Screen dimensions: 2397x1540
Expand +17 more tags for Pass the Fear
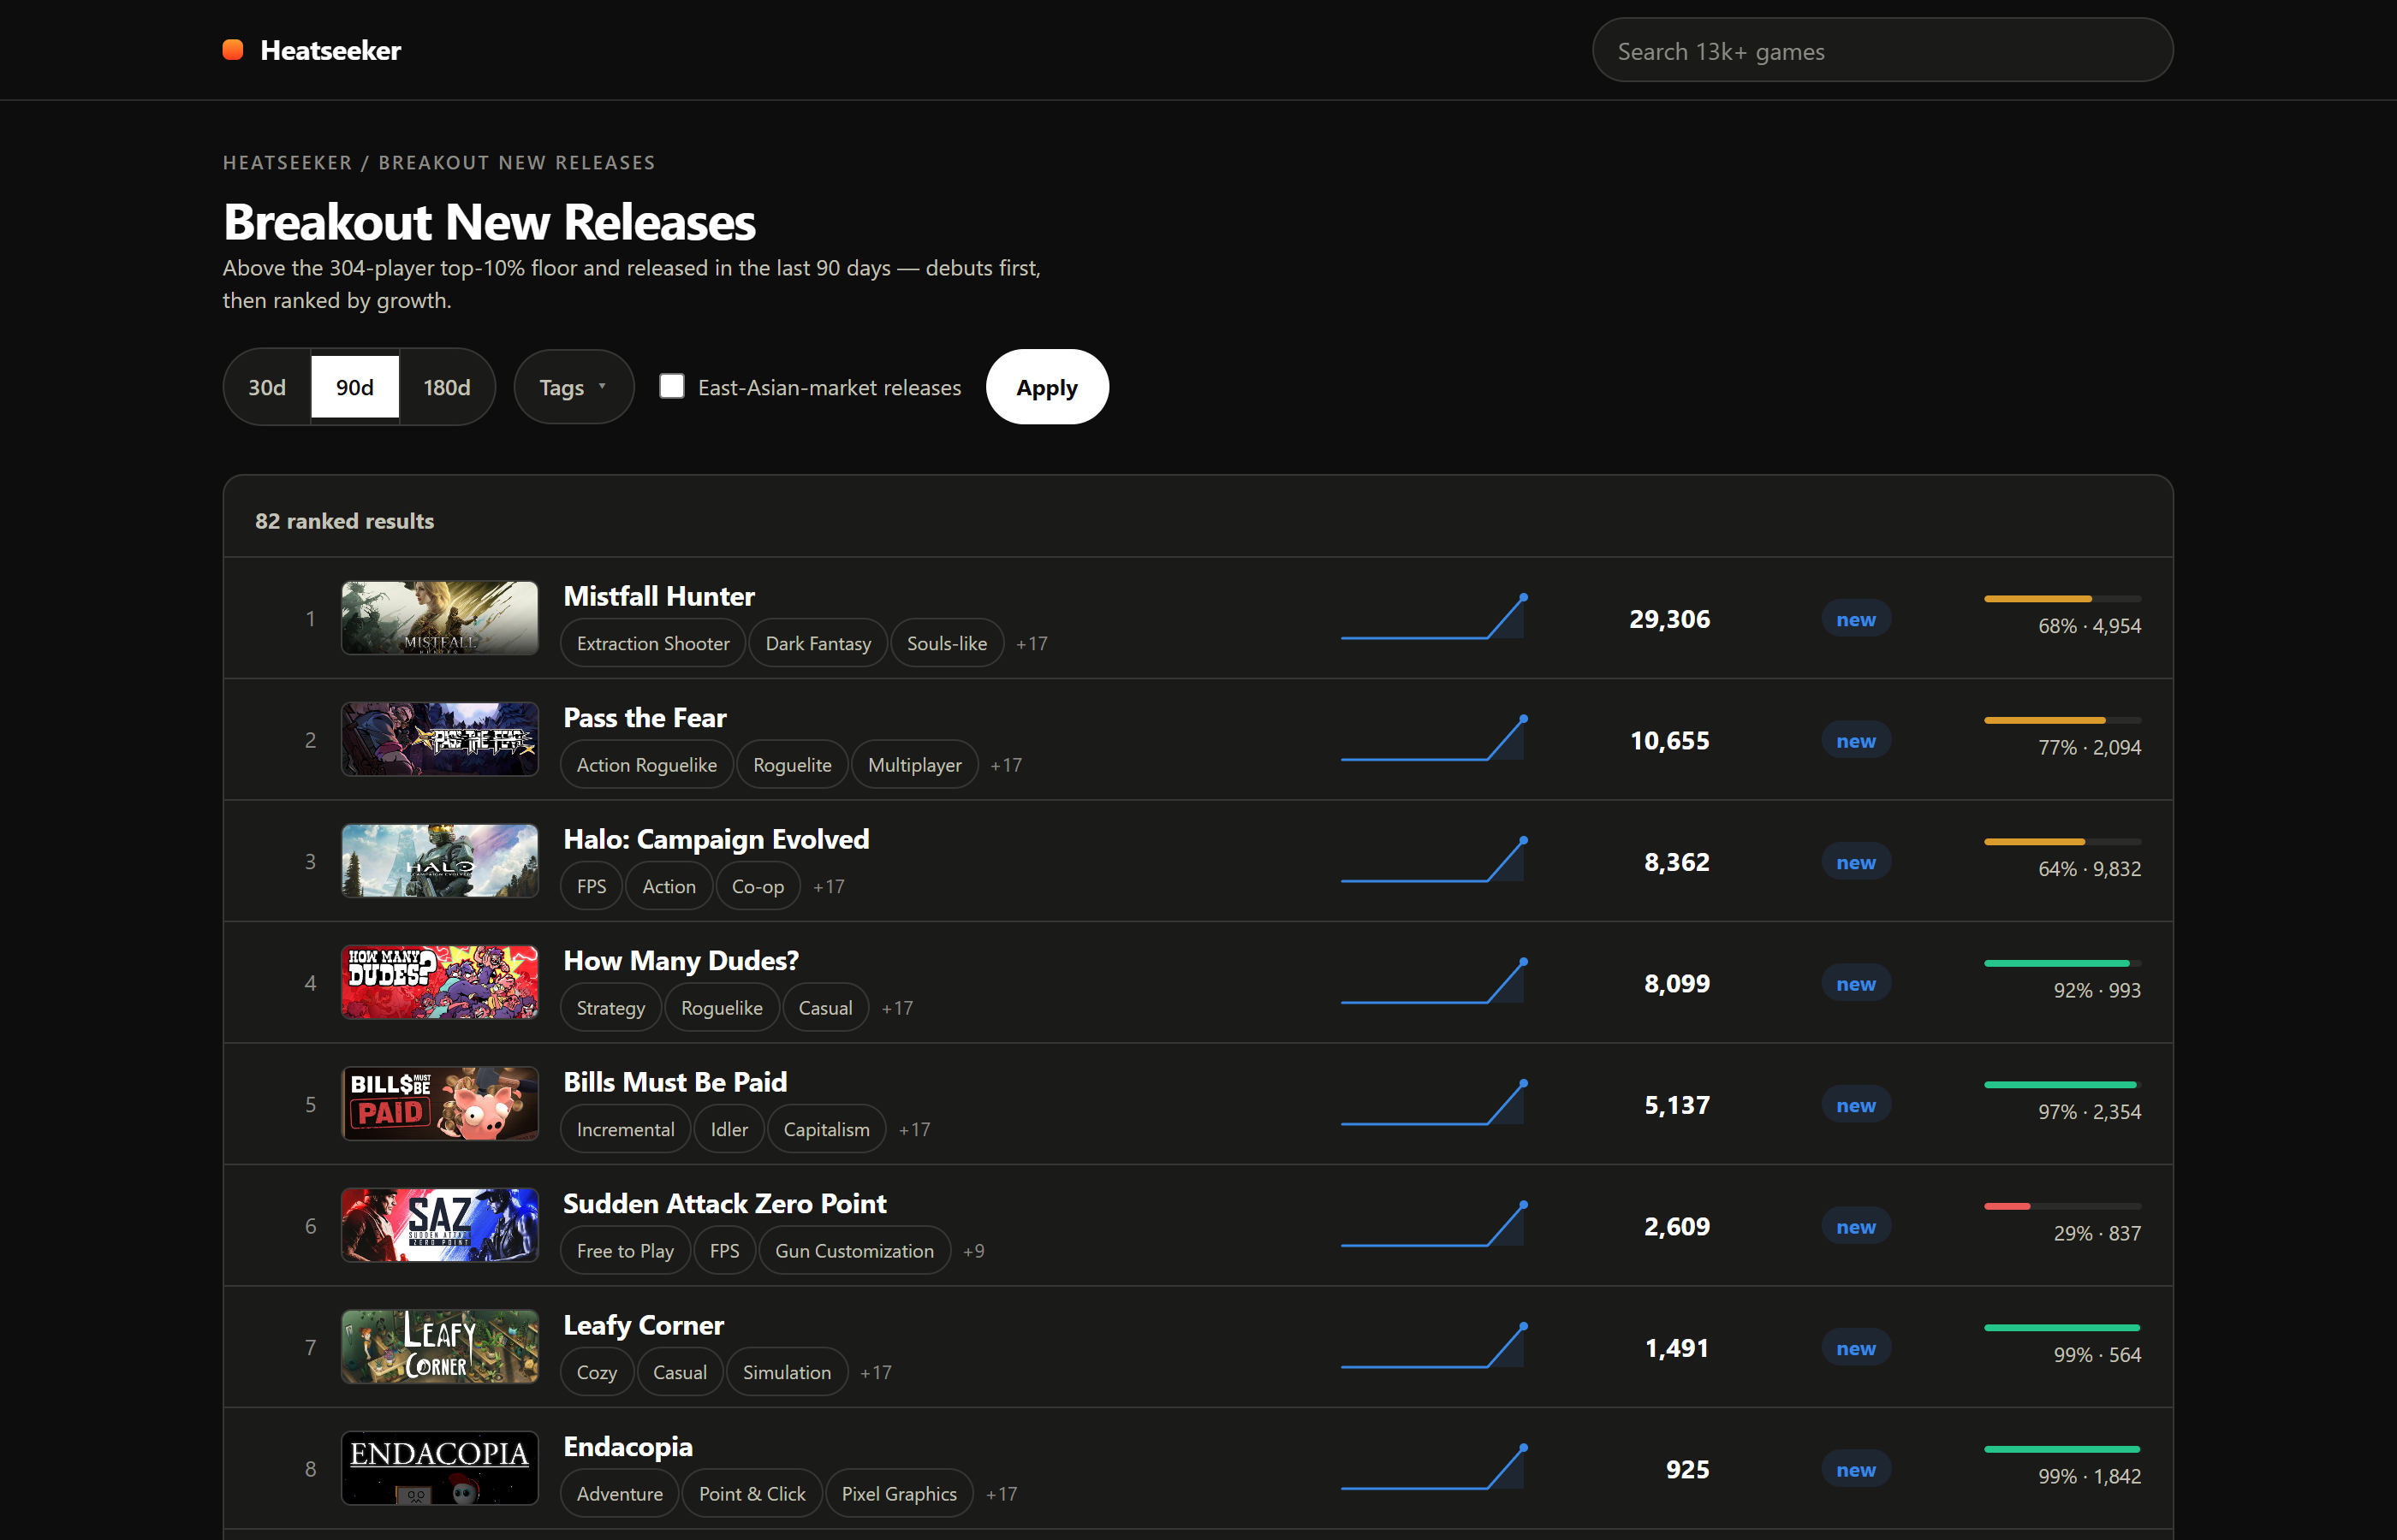point(1005,765)
